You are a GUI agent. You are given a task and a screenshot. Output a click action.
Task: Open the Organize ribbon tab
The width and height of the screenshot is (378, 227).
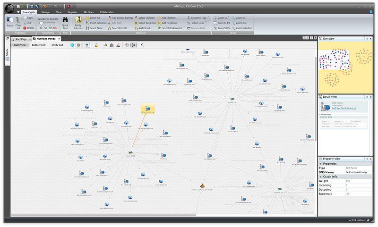coord(73,12)
